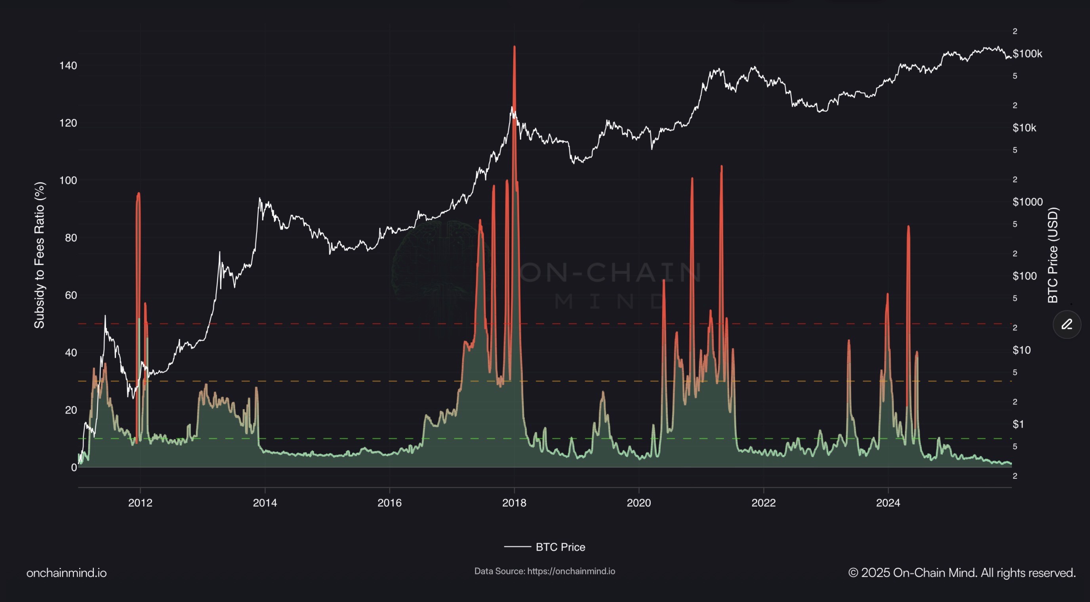
Task: Select the 2016 x-axis tick label
Action: tap(389, 503)
